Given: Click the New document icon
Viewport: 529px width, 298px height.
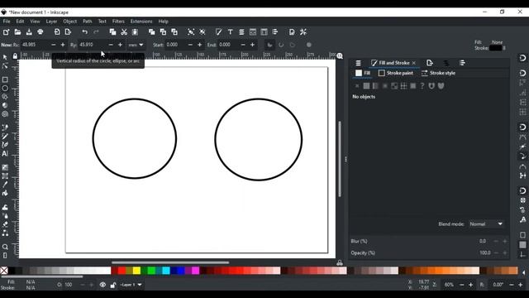Looking at the screenshot, I should tap(6, 32).
